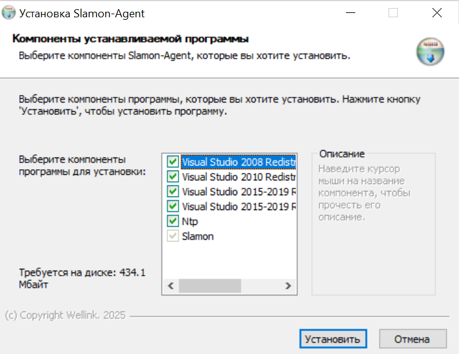459x354 pixels.
Task: Uncheck the Visual Studio 2008 Redistributable checkbox
Action: pyautogui.click(x=173, y=162)
